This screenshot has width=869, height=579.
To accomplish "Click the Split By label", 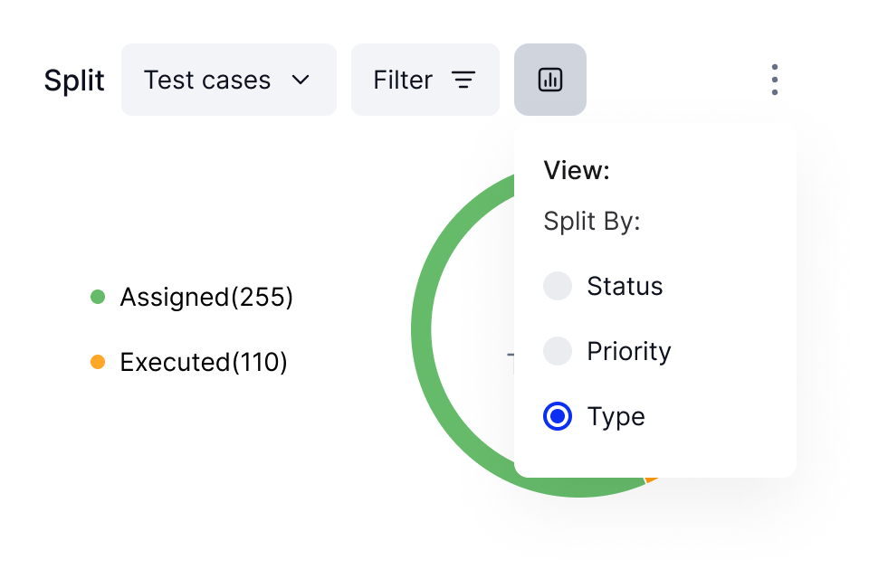I will coord(592,222).
